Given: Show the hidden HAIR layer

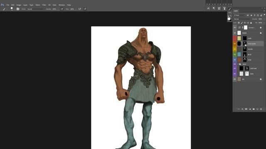Looking at the screenshot, I should point(235,38).
